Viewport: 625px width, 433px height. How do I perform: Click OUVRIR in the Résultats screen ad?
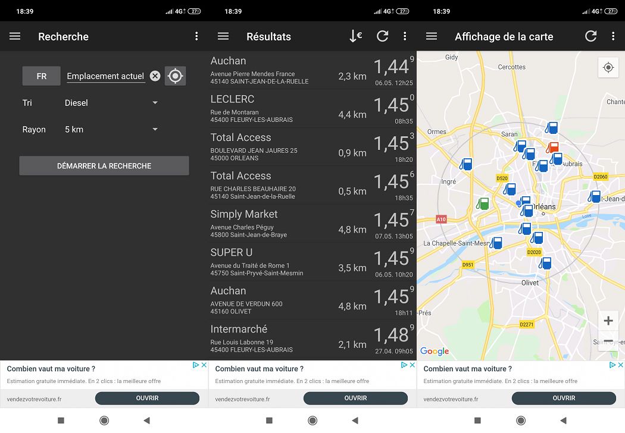point(355,399)
